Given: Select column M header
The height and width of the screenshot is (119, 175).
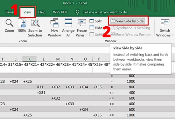Looking at the screenshot, I should coord(58,59).
